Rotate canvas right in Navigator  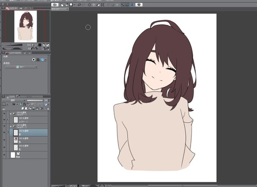(36, 48)
